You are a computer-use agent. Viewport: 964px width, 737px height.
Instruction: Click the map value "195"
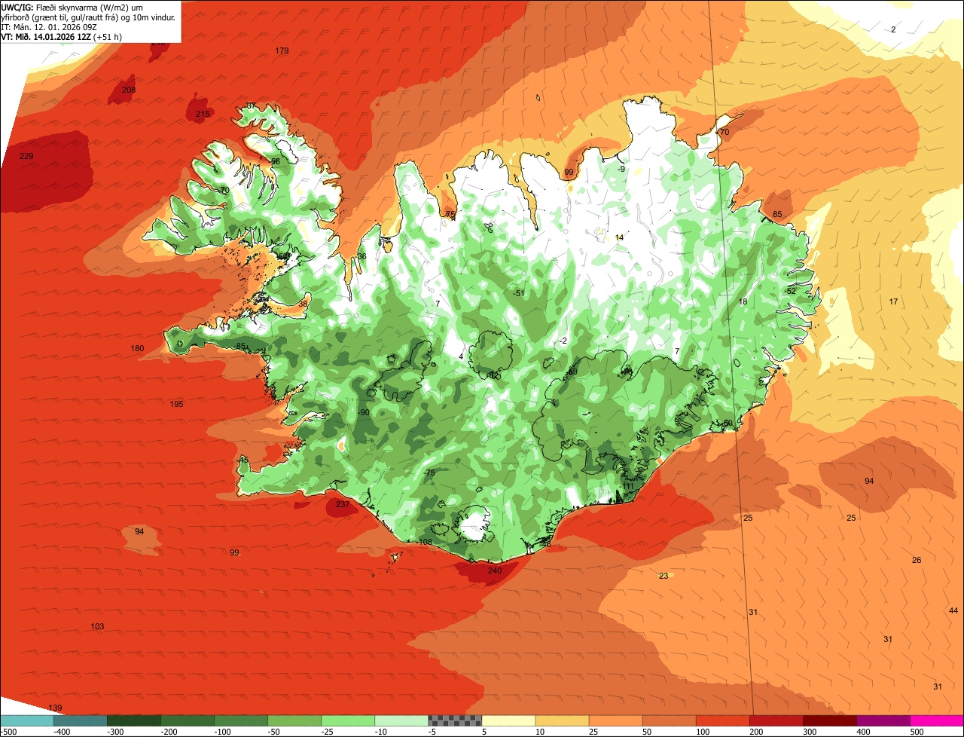point(176,405)
